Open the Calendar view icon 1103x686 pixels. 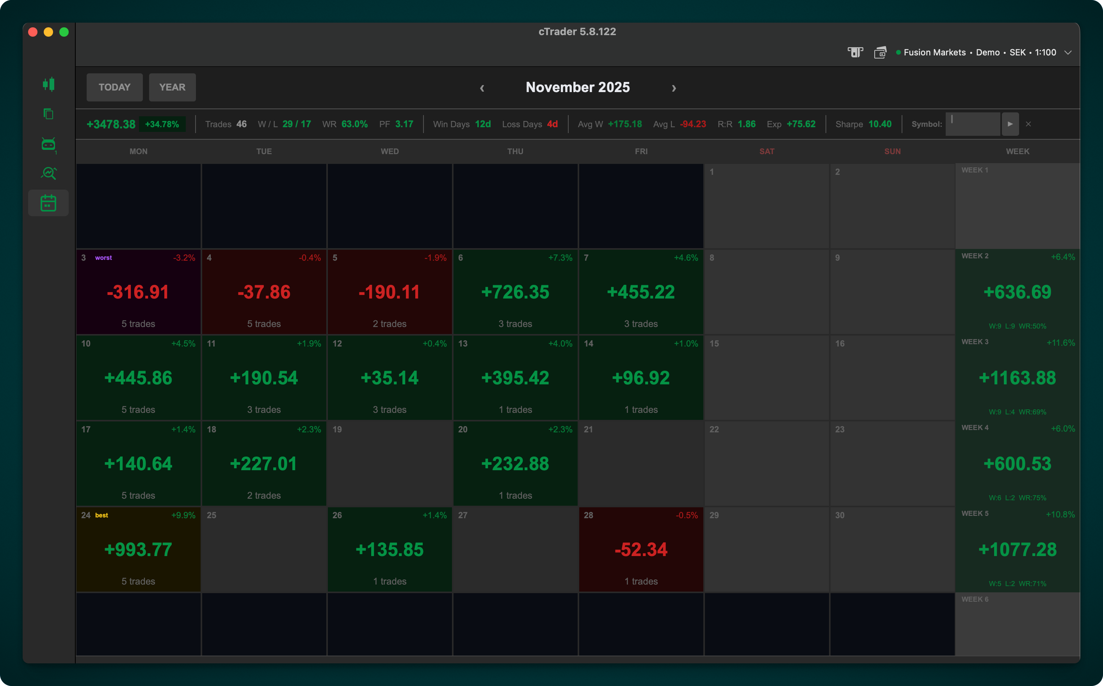tap(48, 203)
